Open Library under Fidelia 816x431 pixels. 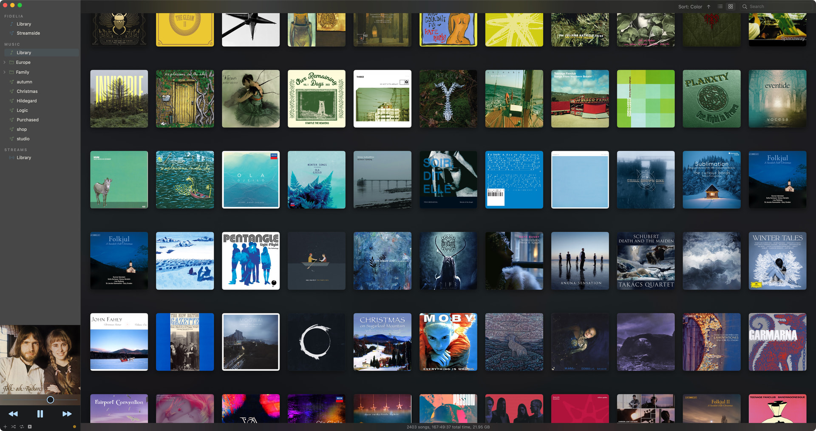24,24
